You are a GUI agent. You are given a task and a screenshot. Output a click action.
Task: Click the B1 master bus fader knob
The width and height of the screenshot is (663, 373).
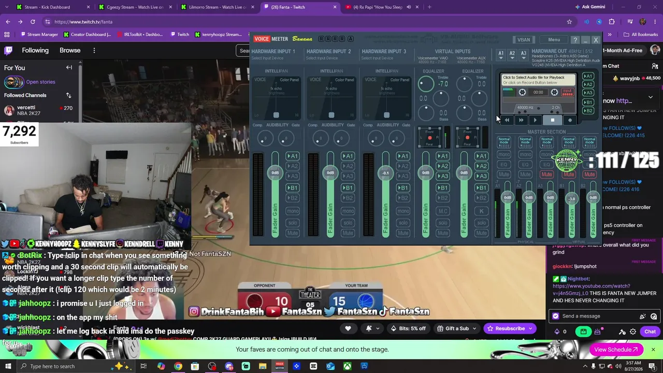[571, 198]
